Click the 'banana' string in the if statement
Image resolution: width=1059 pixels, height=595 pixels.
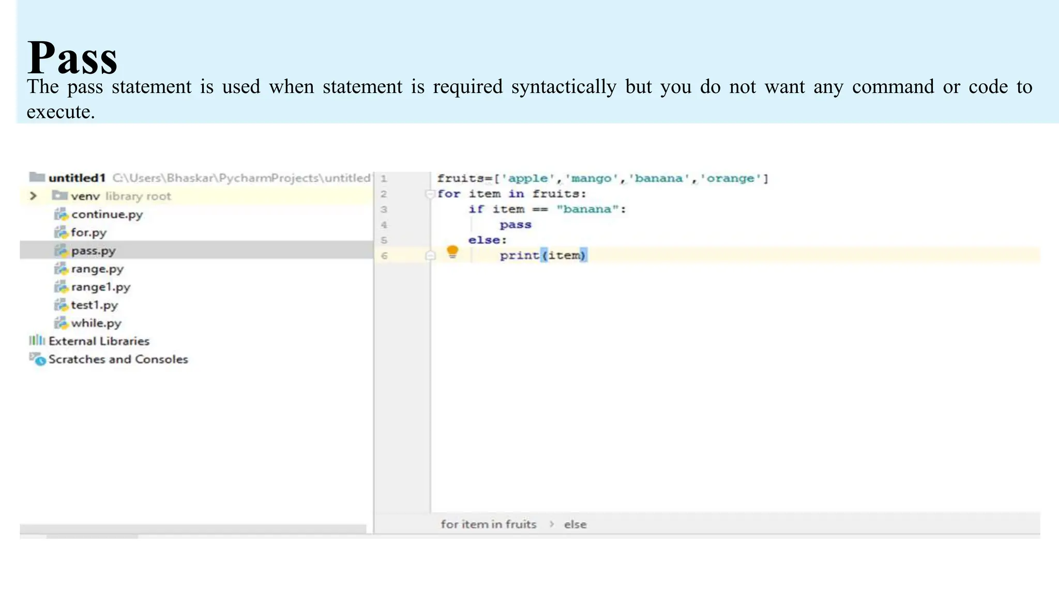coord(587,209)
